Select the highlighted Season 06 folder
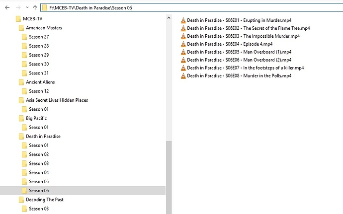The width and height of the screenshot is (343, 214). click(x=83, y=191)
